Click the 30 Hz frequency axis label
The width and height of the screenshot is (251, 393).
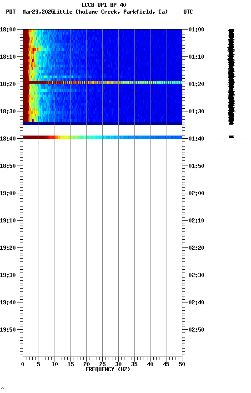[x=118, y=364]
